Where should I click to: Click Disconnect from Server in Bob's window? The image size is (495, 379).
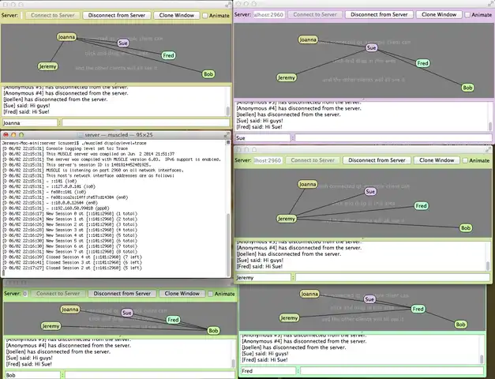pos(122,294)
